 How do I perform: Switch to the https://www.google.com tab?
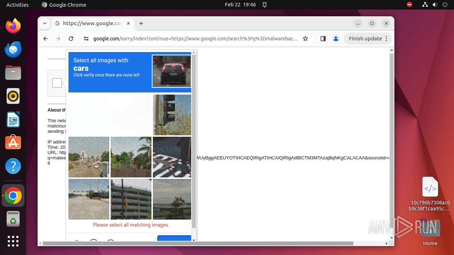click(93, 23)
